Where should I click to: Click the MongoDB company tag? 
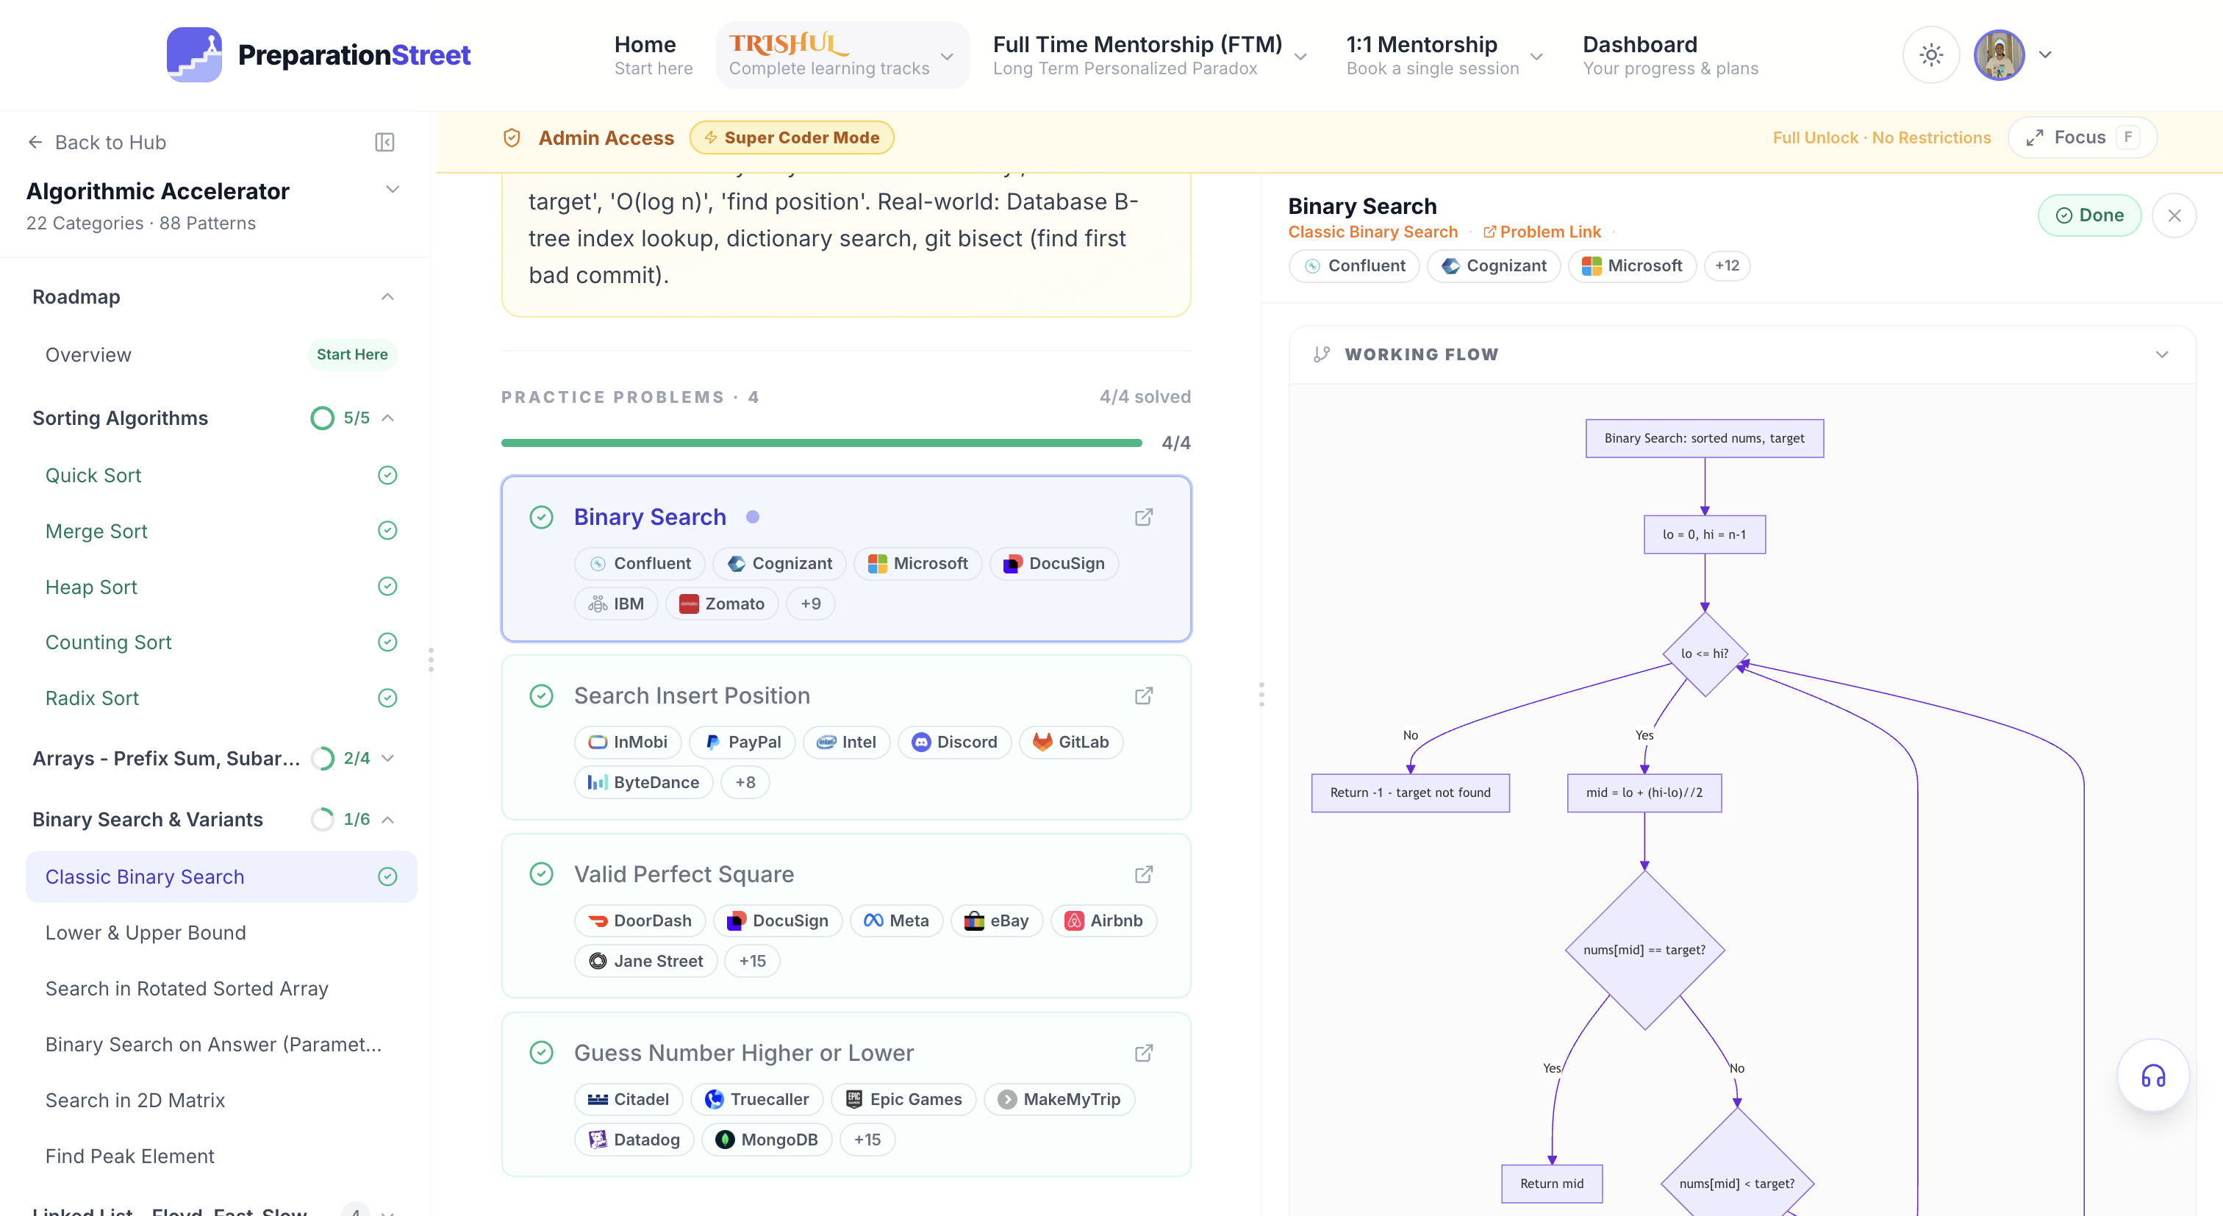click(x=766, y=1140)
